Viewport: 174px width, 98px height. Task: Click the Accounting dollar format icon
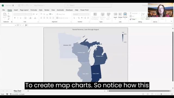[74, 18]
